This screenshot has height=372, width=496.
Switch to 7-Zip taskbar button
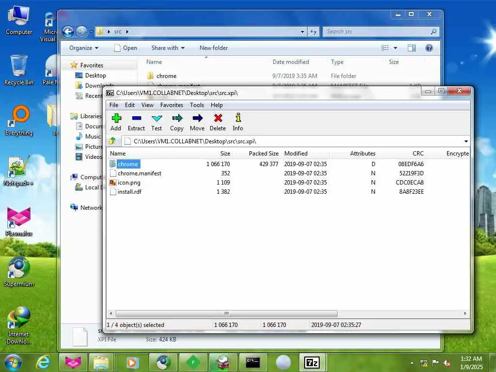click(312, 362)
